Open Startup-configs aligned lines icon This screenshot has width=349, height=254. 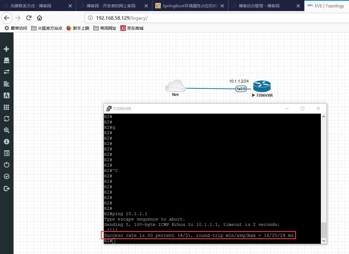coord(6,84)
